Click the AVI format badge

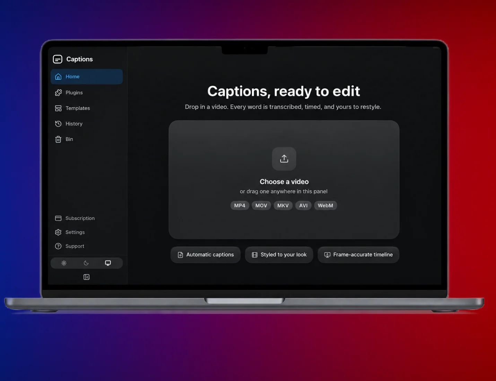pos(304,206)
